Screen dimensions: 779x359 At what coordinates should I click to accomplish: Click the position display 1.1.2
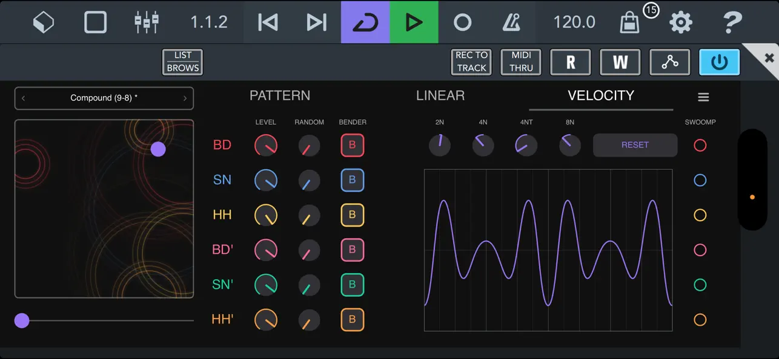209,22
